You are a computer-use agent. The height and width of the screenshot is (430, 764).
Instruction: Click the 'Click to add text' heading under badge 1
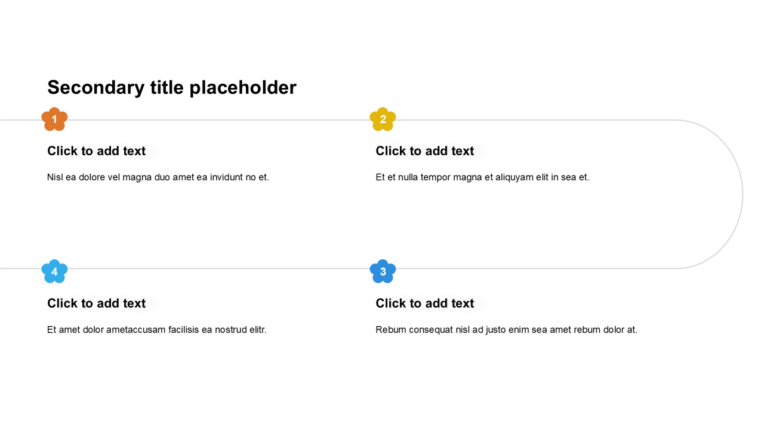pos(97,151)
